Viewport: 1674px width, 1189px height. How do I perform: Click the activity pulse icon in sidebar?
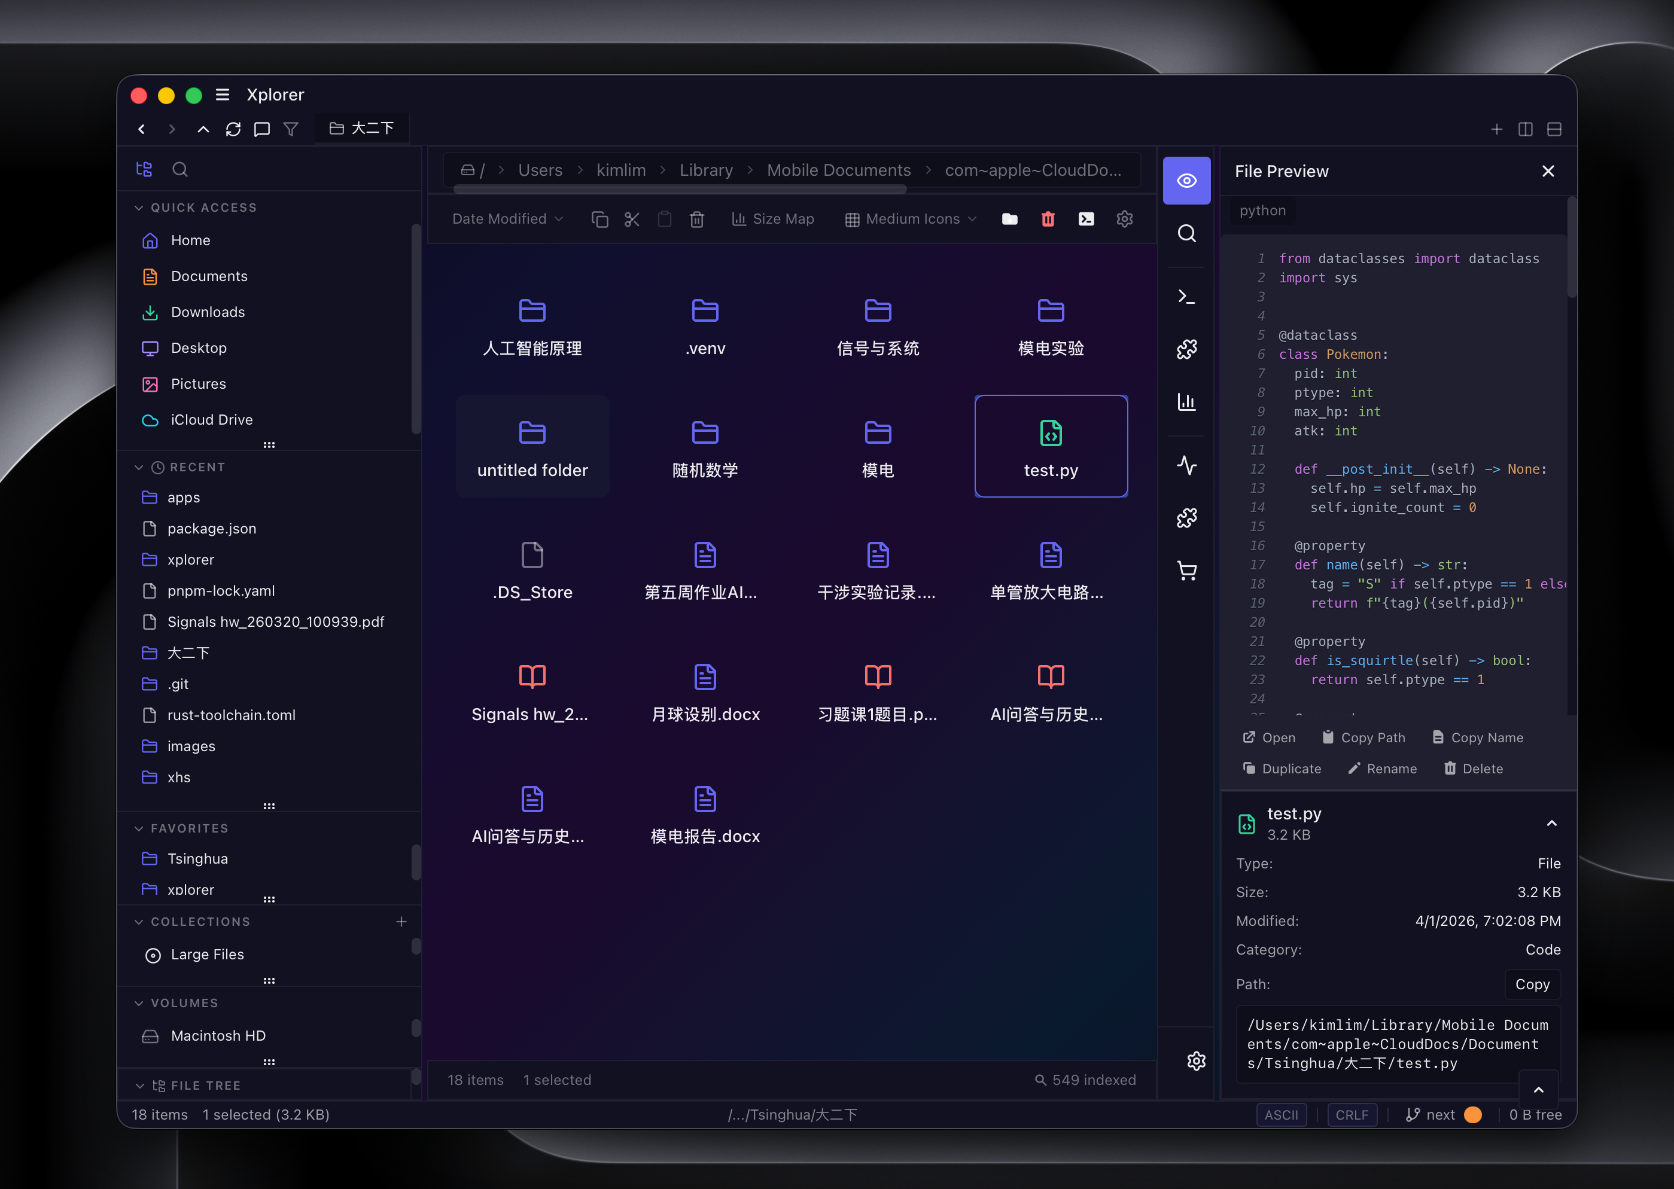(1186, 465)
